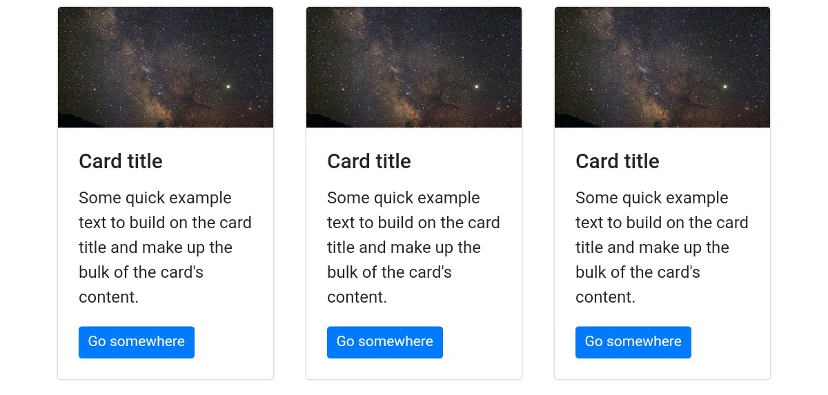
Task: Select the Card title heading in the right card
Action: pyautogui.click(x=618, y=161)
